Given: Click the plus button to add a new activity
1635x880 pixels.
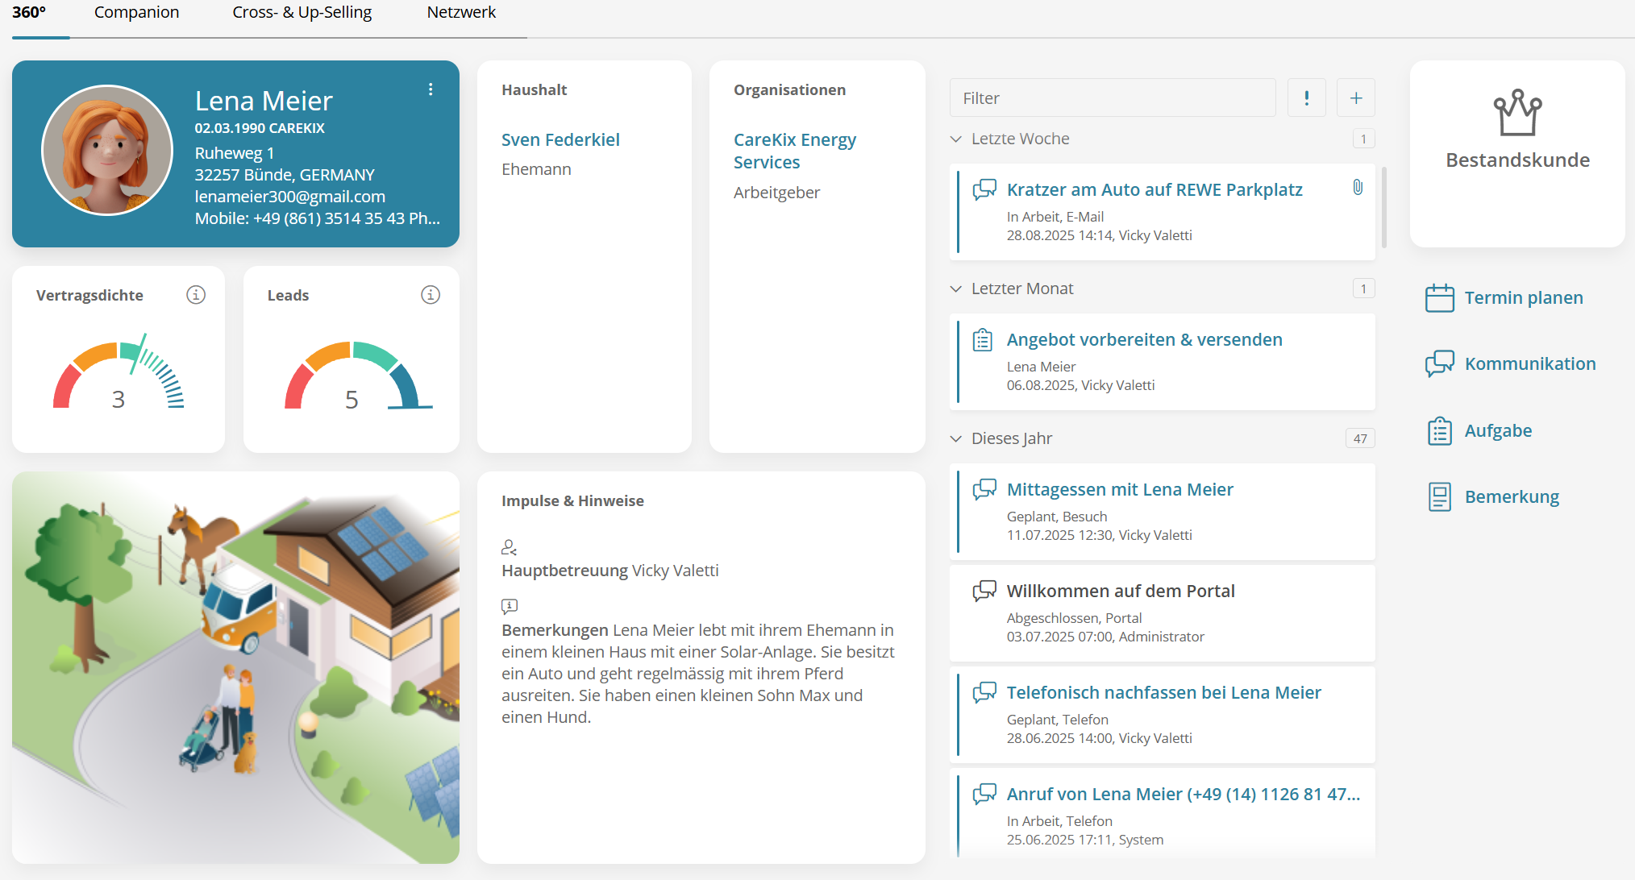Looking at the screenshot, I should pyautogui.click(x=1356, y=98).
